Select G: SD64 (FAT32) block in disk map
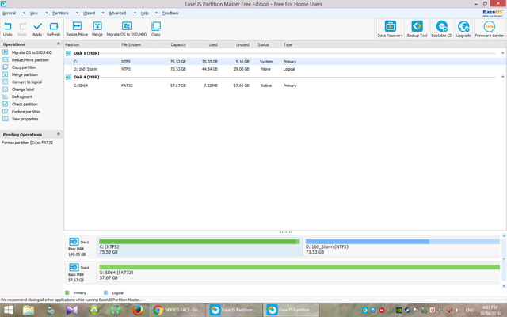 click(299, 273)
